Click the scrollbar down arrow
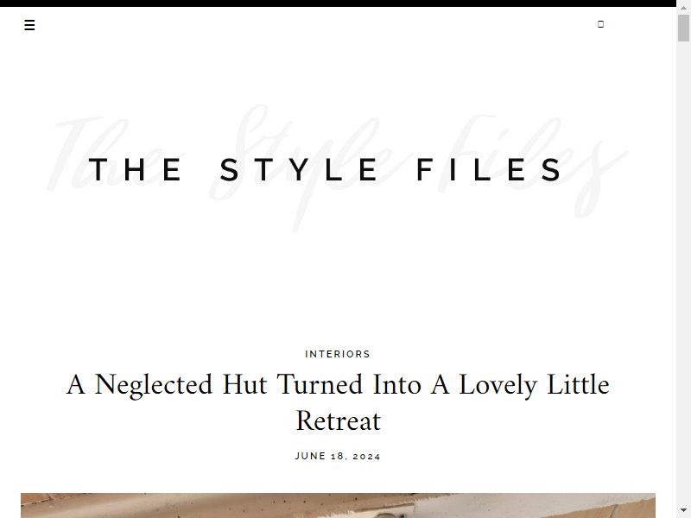The height and width of the screenshot is (518, 691). tap(683, 510)
